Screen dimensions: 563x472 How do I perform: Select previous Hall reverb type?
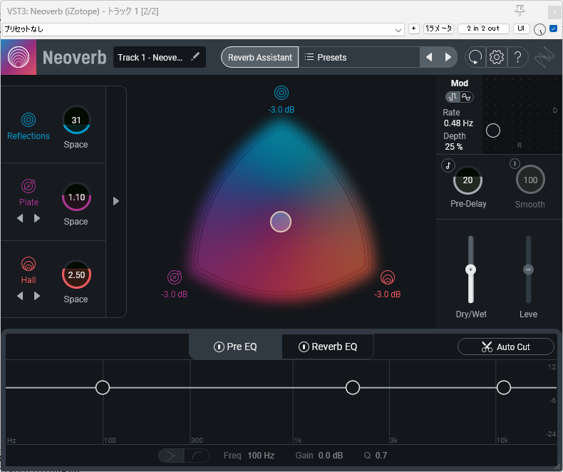pyautogui.click(x=20, y=296)
